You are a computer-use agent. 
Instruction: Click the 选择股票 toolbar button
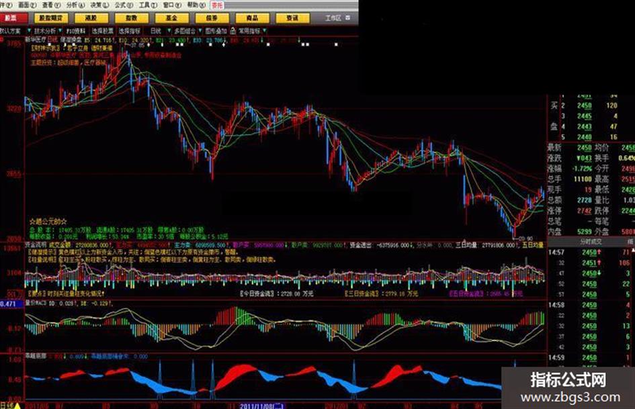pyautogui.click(x=103, y=31)
